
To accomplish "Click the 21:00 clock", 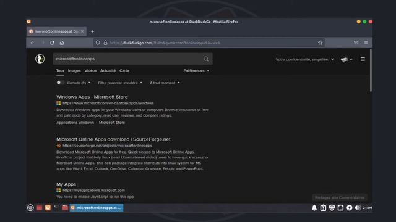I will click(367, 208).
